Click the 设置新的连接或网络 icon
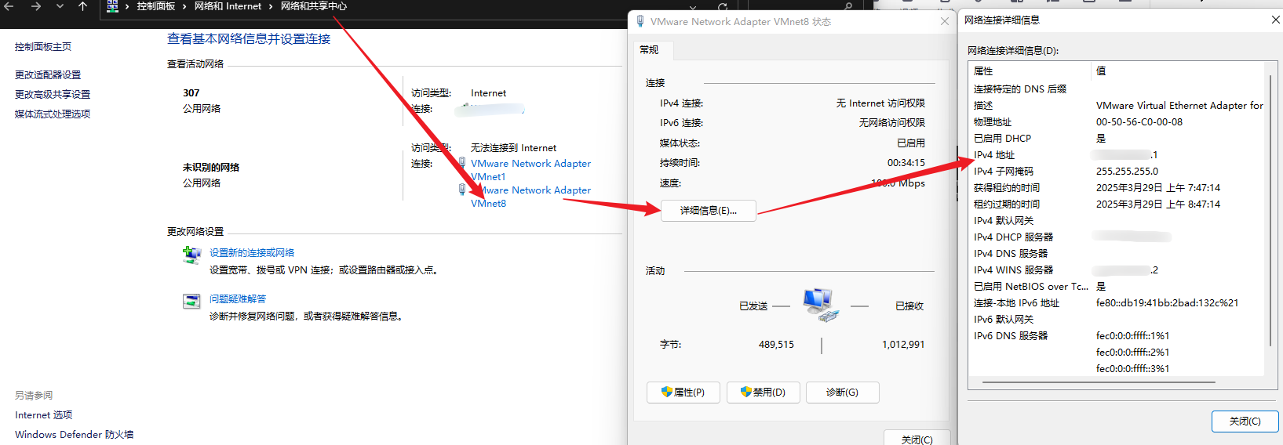The width and height of the screenshot is (1283, 445). coord(191,255)
